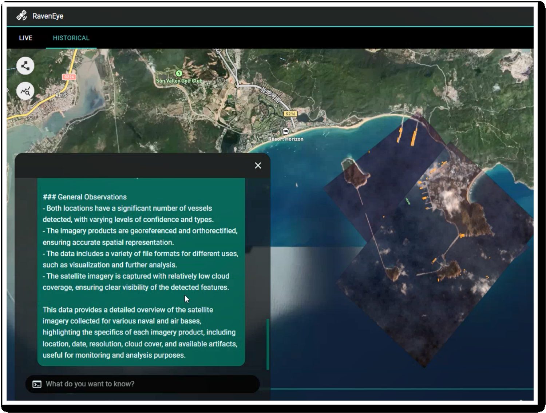Click the G224 road shield label

point(69,77)
